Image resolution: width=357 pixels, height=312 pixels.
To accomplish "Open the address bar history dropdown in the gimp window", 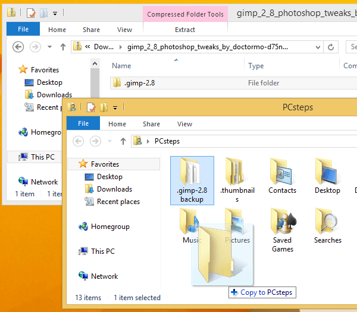I will 318,47.
